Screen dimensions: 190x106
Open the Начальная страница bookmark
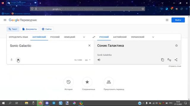coord(21,14)
